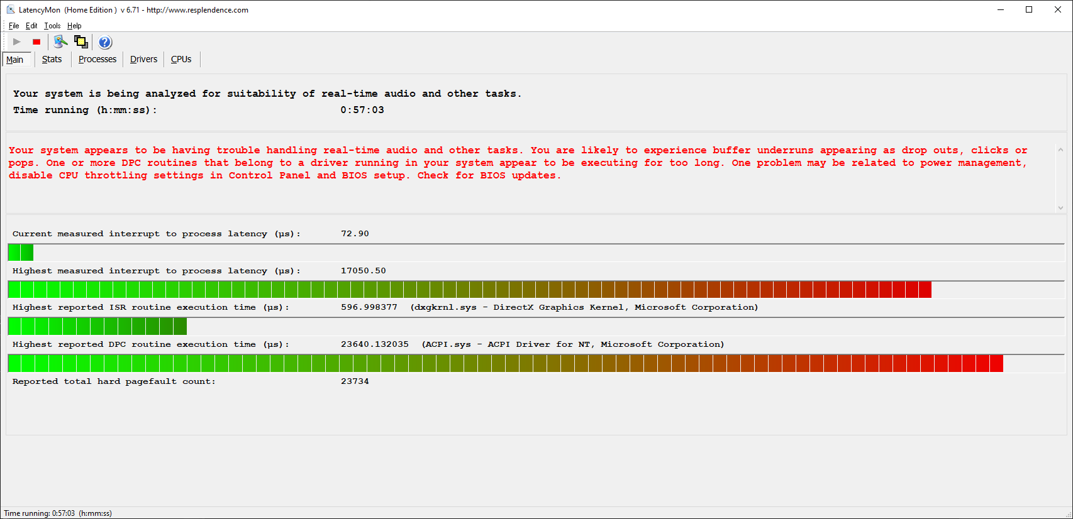Viewport: 1073px width, 519px height.
Task: Click the LatencyMon title bar app icon
Action: coord(11,9)
